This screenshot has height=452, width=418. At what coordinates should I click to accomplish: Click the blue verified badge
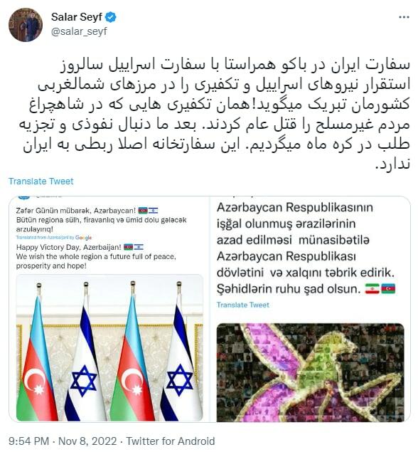tap(111, 17)
